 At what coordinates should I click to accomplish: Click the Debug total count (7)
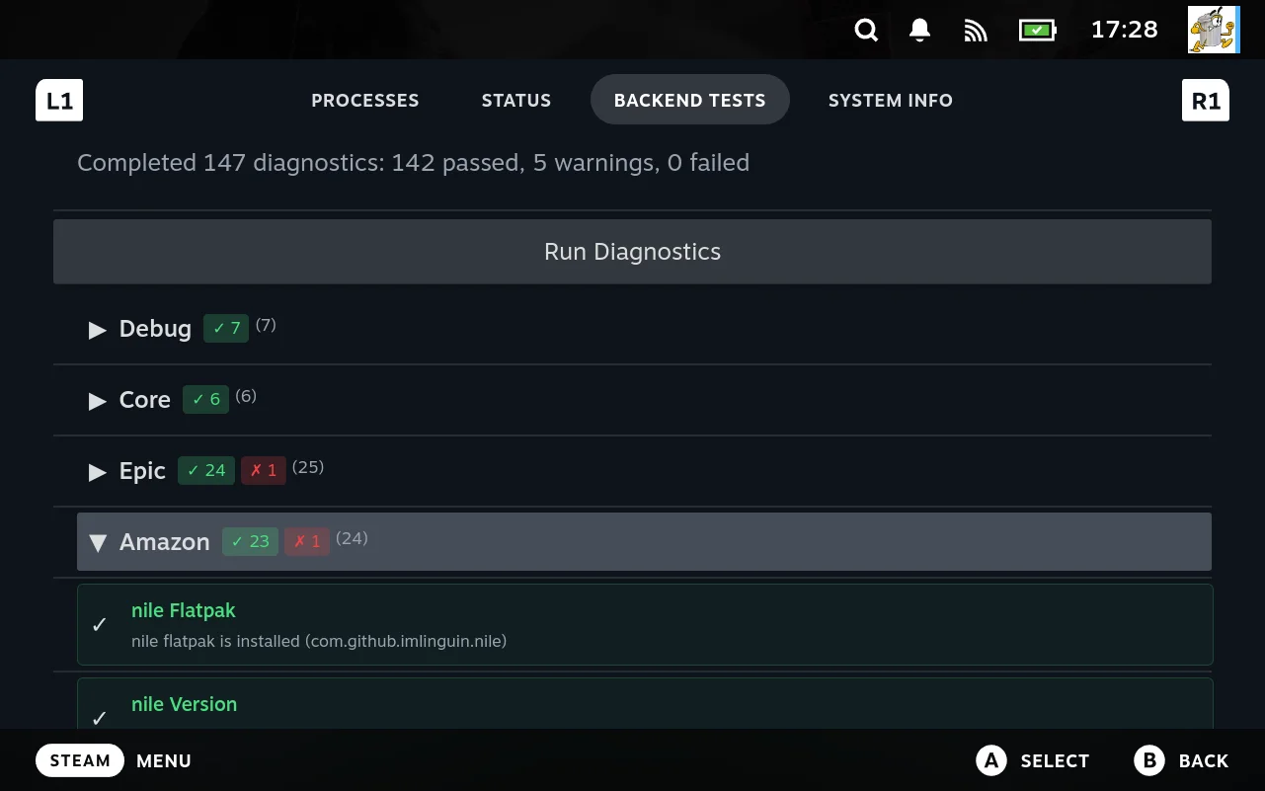pos(266,324)
